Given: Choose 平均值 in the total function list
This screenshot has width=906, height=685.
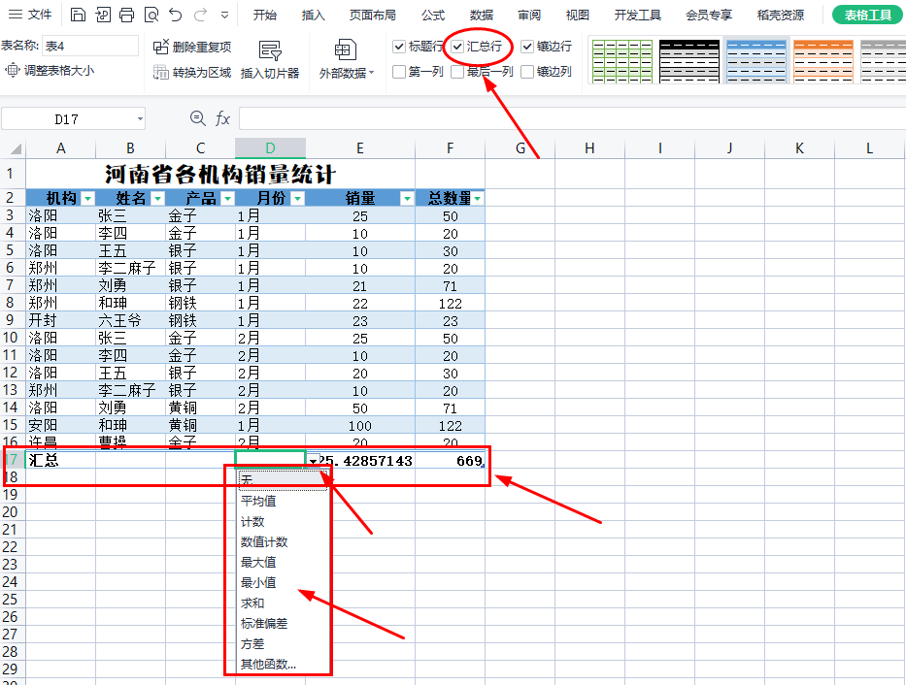Looking at the screenshot, I should [284, 501].
